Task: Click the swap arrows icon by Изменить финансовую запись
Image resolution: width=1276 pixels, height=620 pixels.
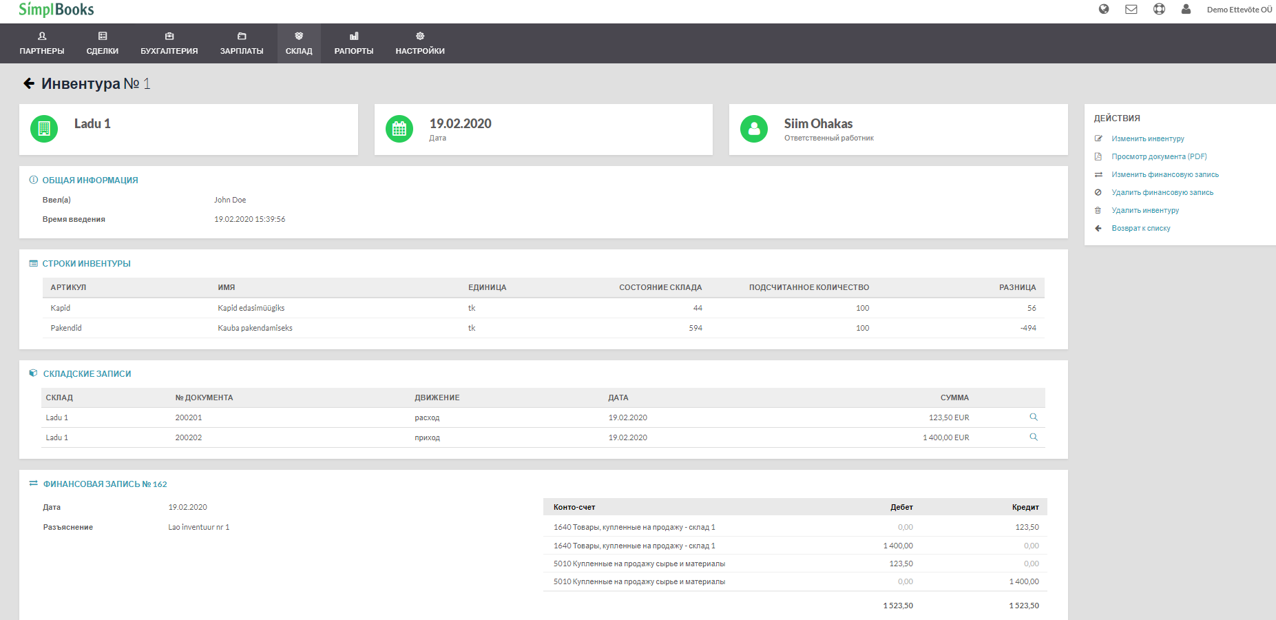Action: coord(1098,174)
